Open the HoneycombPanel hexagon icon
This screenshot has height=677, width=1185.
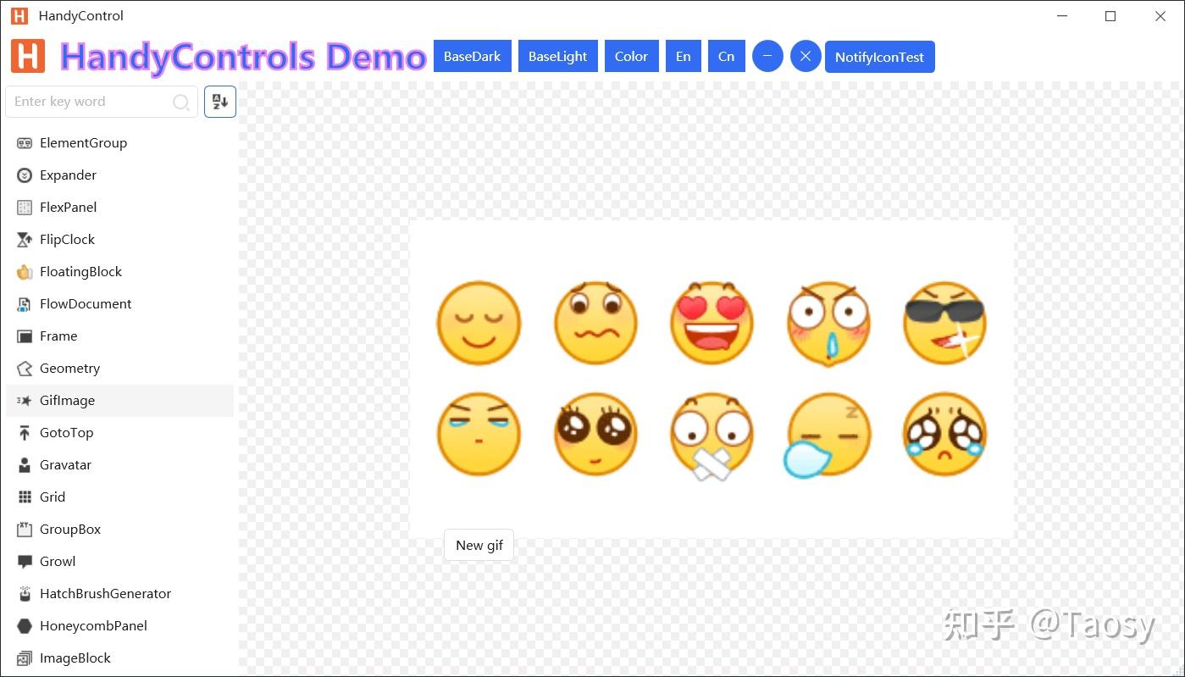click(25, 626)
